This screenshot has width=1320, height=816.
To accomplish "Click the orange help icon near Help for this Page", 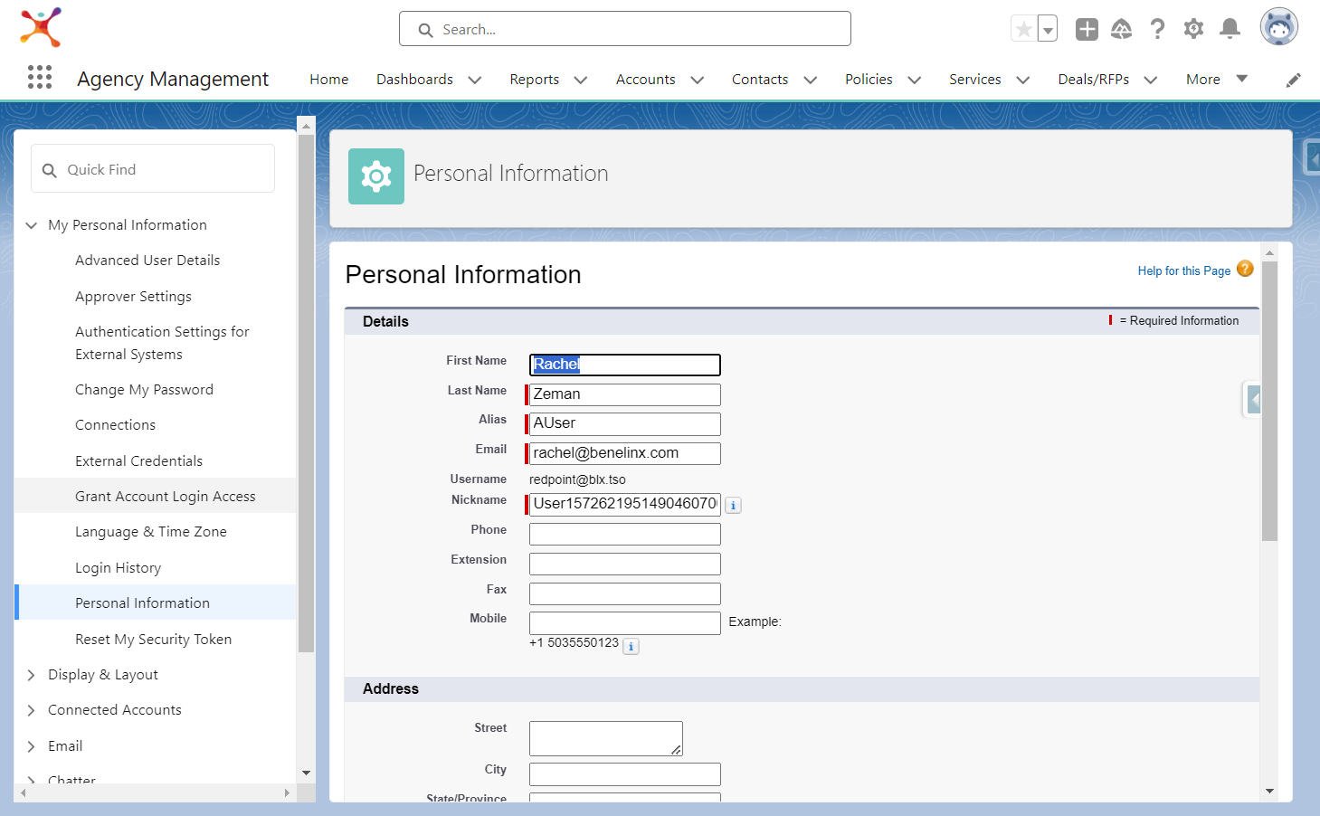I will pyautogui.click(x=1245, y=269).
